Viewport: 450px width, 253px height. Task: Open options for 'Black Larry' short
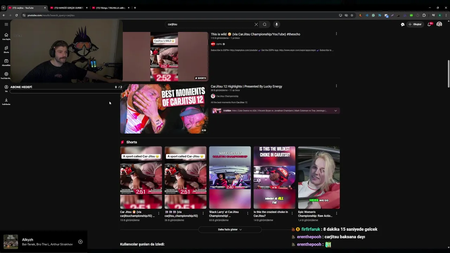[x=247, y=213]
